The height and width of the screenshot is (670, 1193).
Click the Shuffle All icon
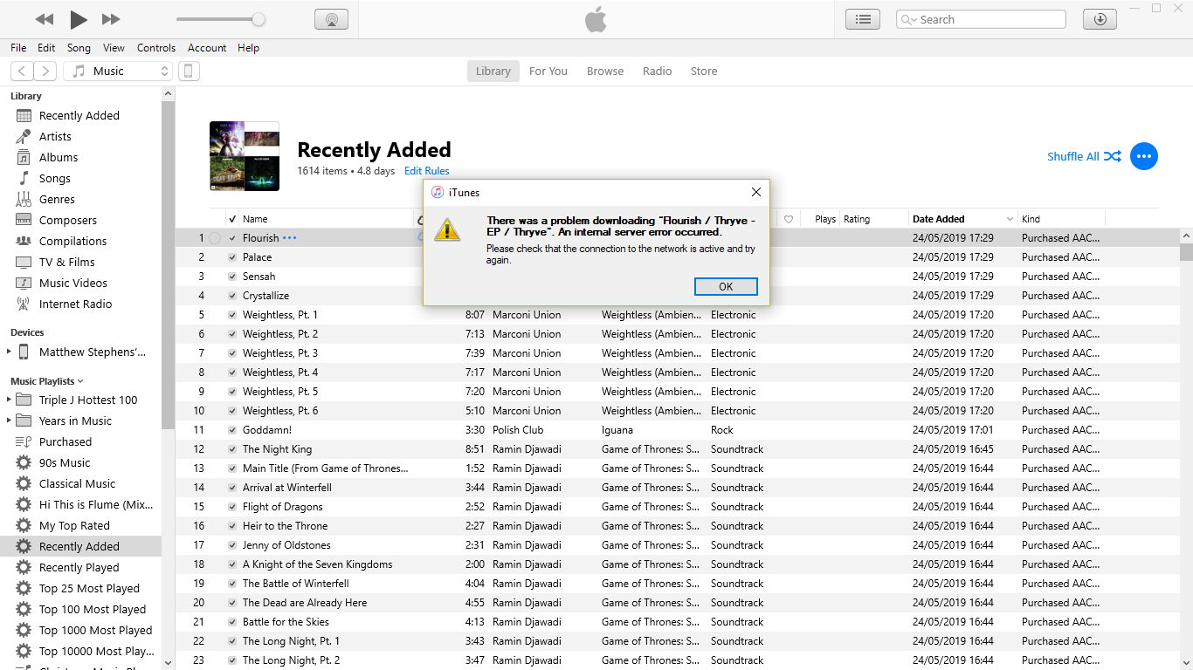tap(1113, 156)
